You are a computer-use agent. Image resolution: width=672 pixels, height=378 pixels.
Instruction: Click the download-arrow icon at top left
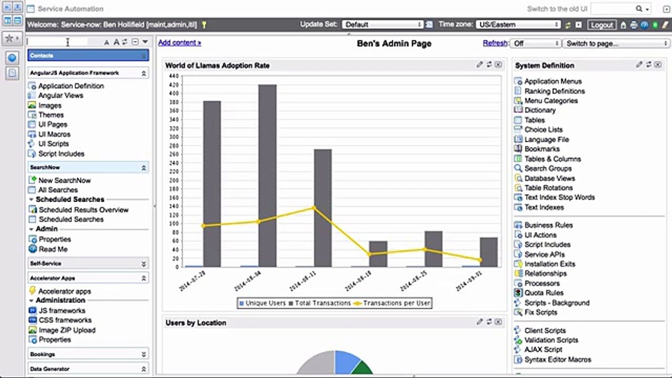click(17, 7)
